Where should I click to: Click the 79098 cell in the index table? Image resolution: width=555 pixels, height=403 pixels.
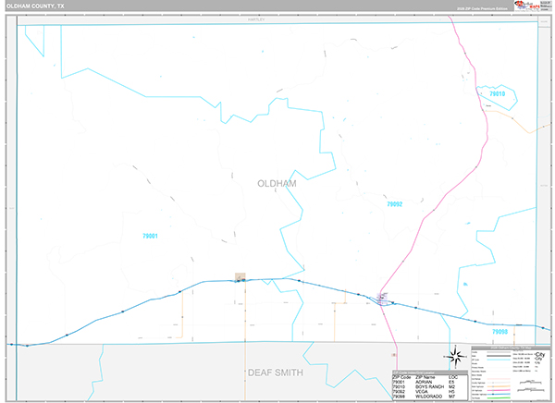click(x=399, y=397)
